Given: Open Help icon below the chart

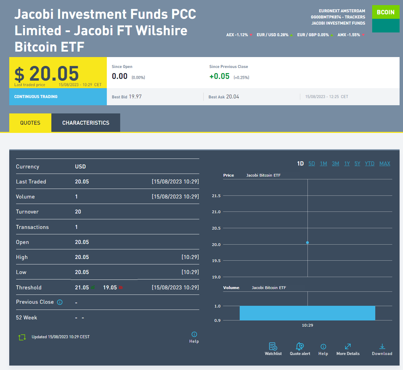Looking at the screenshot, I should (323, 347).
